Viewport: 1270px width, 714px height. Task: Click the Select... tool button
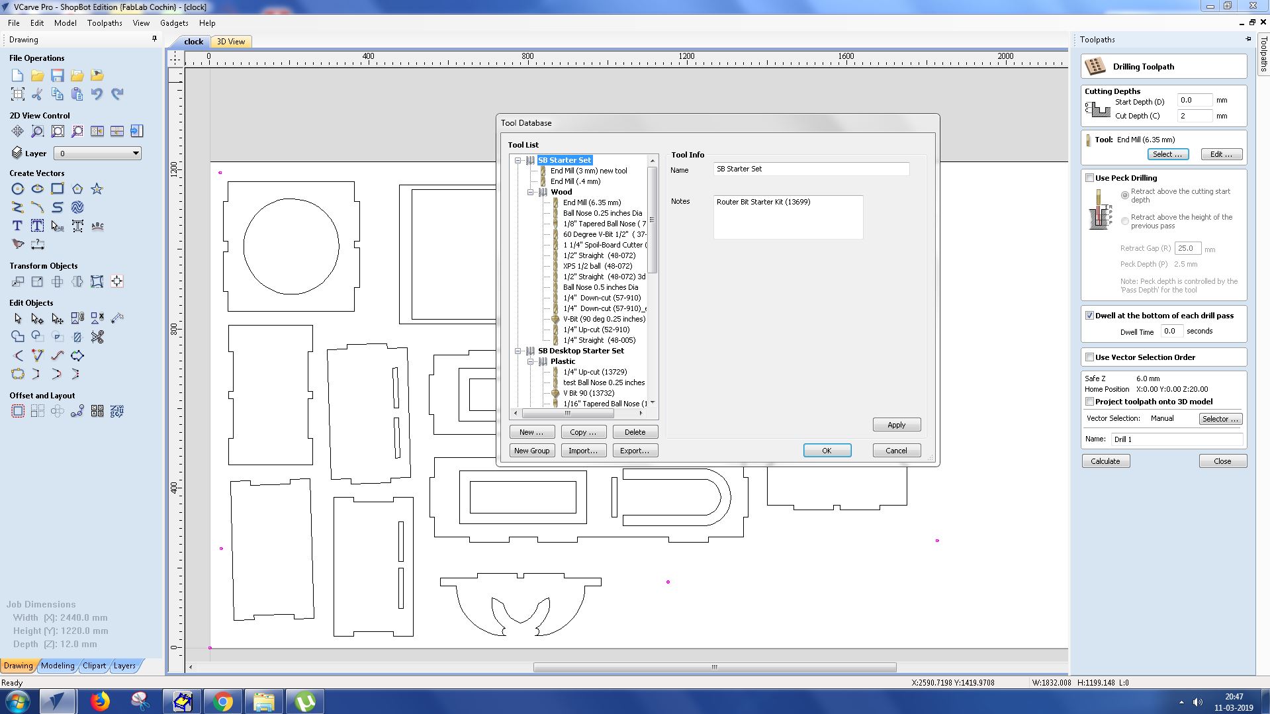pos(1167,154)
